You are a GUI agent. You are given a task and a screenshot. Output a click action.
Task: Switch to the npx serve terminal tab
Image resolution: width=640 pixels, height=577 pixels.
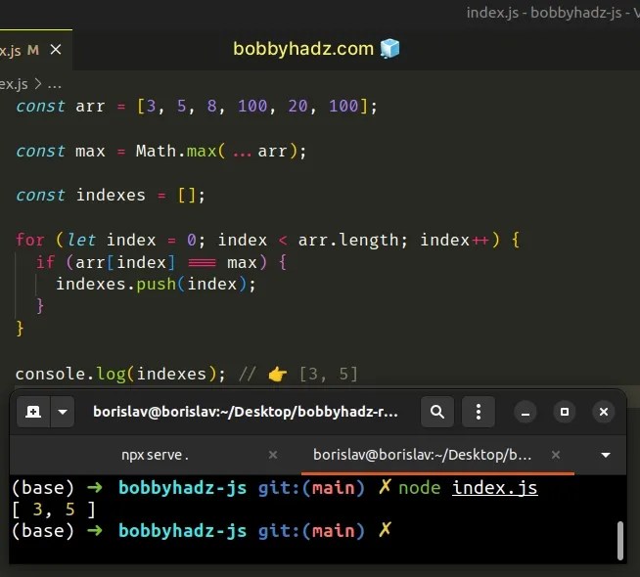[x=155, y=455]
